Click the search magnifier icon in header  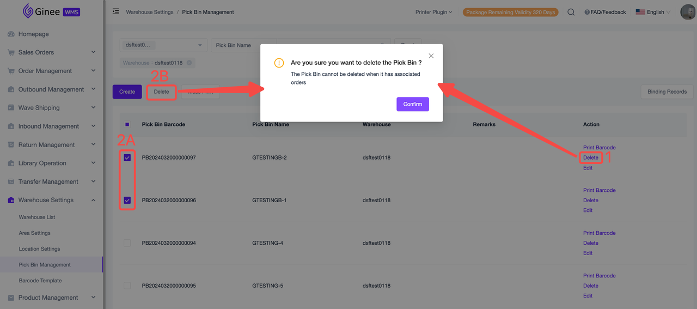(x=571, y=12)
